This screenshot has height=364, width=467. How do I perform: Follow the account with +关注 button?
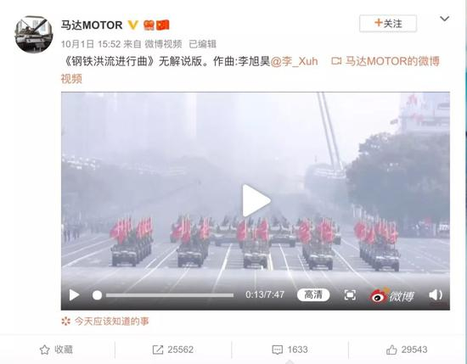pyautogui.click(x=388, y=24)
